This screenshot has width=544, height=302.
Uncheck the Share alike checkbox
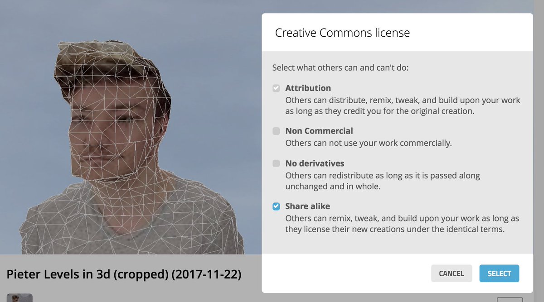(276, 206)
